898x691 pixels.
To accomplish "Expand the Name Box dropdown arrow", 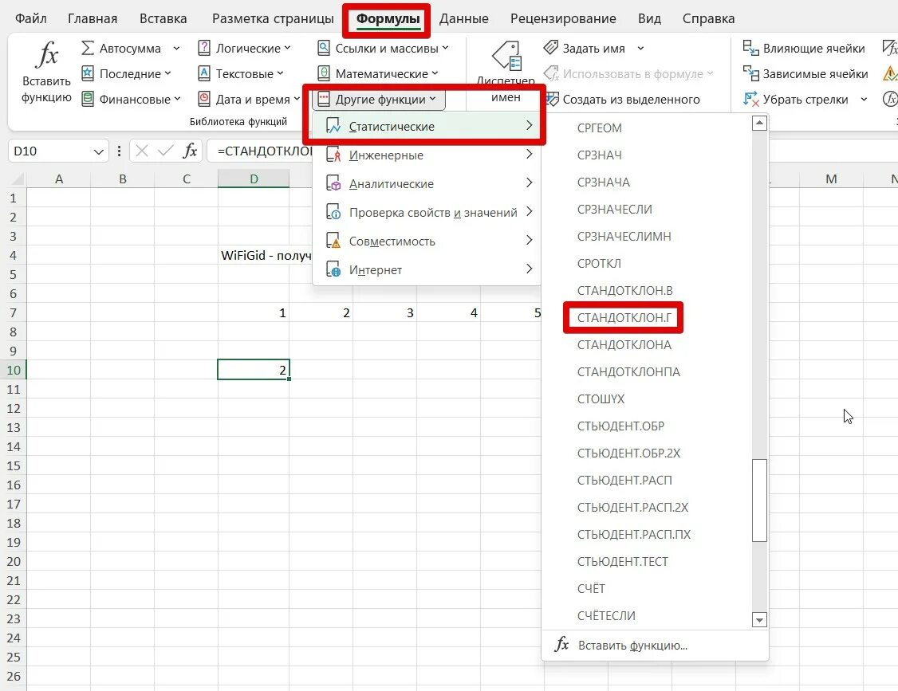I will (x=99, y=151).
